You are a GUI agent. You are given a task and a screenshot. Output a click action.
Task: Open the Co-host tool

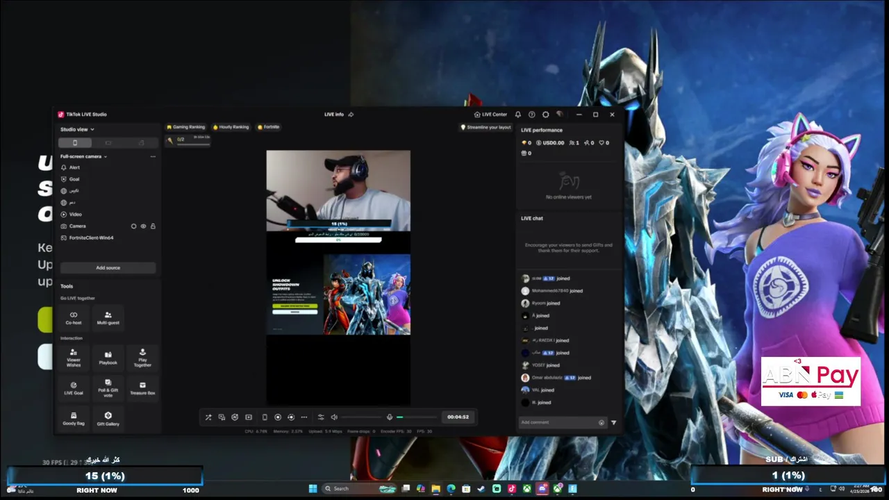point(74,318)
